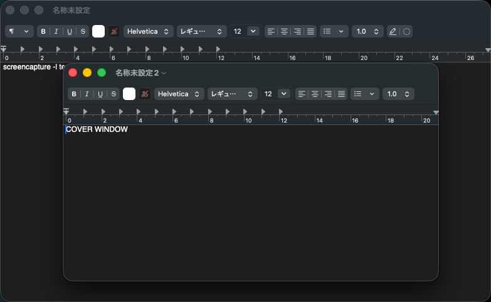The image size is (491, 302).
Task: Click font size 12 field in front window
Action: point(268,94)
